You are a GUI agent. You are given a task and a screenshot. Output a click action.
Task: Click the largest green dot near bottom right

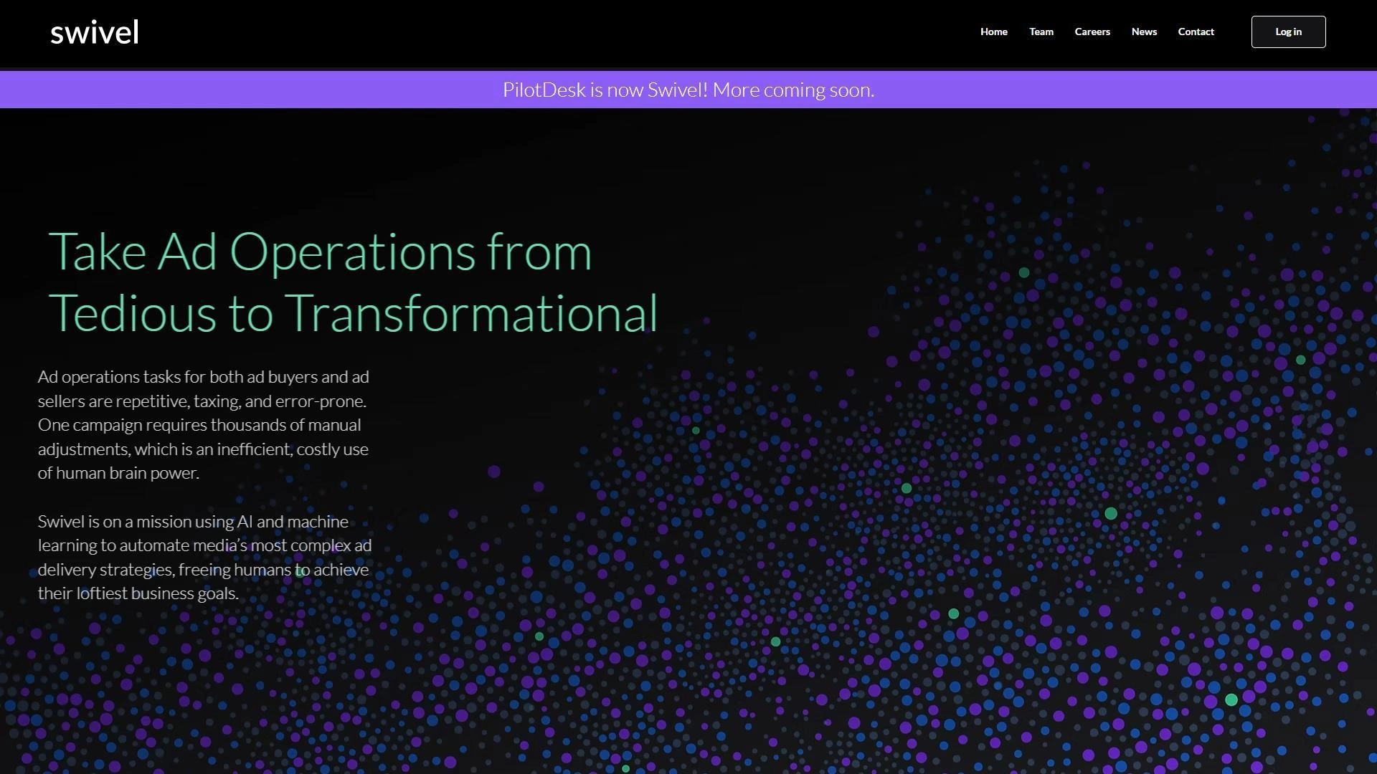click(1231, 699)
